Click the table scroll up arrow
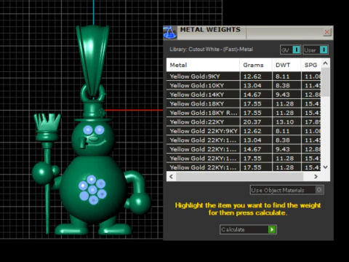The image size is (349, 262). (325, 63)
